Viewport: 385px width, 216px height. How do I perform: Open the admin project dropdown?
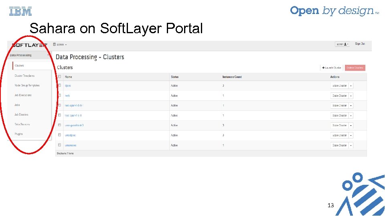pos(60,44)
